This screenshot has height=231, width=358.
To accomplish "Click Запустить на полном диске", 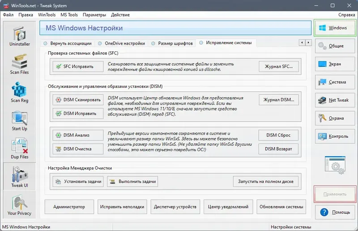I will (266, 181).
